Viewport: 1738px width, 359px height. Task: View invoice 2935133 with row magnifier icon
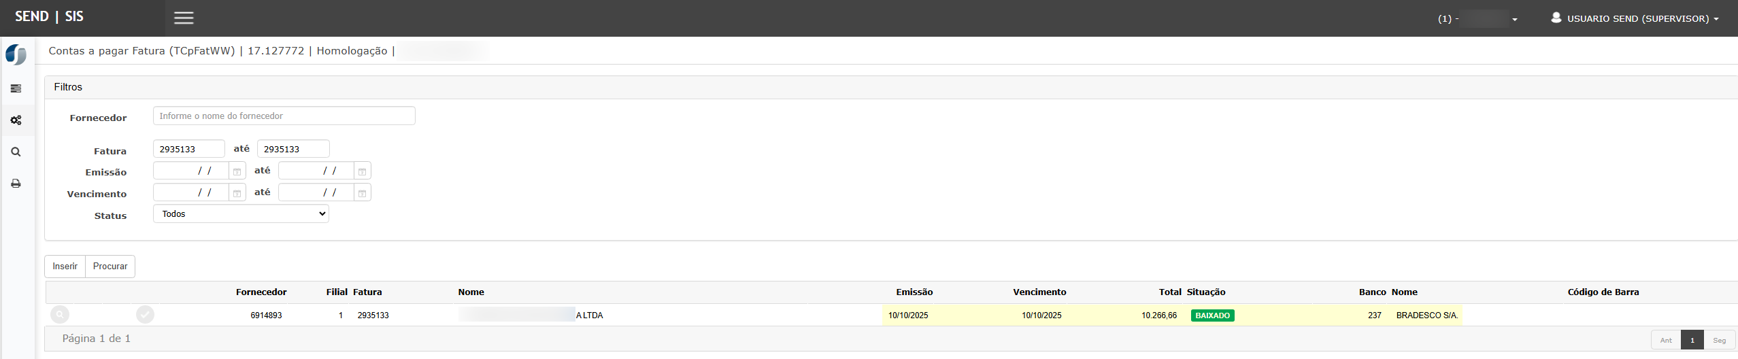[x=60, y=315]
